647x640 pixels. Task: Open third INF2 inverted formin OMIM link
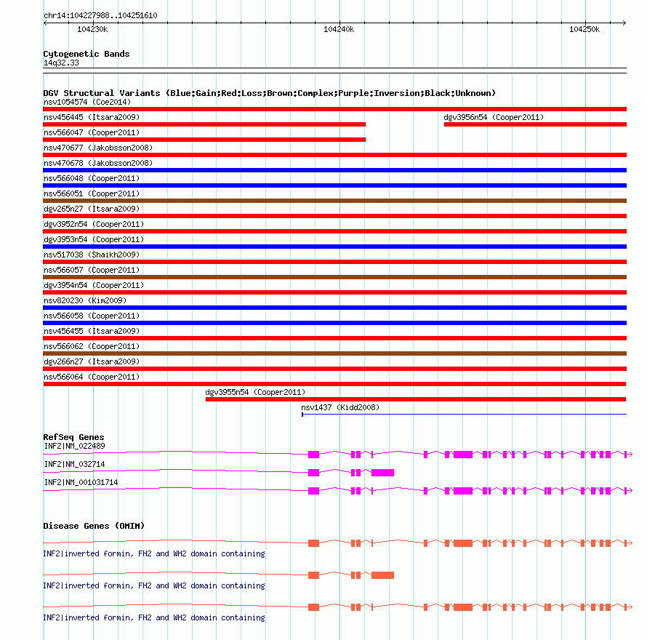click(x=154, y=617)
